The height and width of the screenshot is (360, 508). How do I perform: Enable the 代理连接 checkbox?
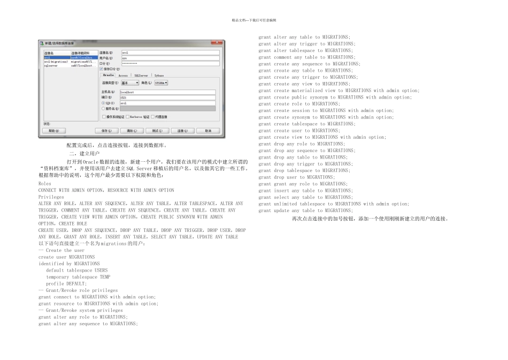152,117
